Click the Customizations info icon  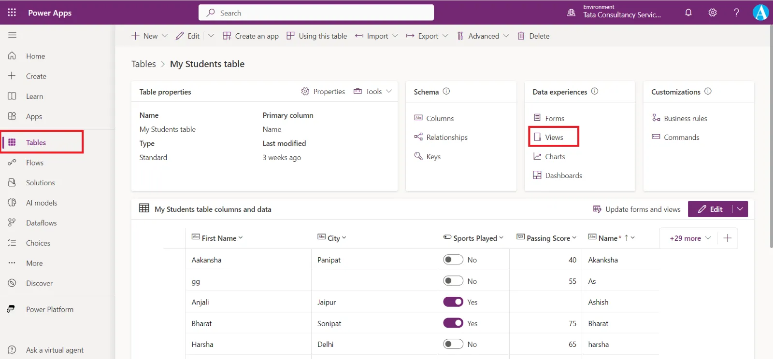(708, 91)
